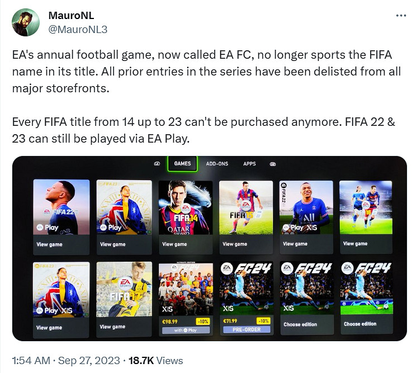Click the PRE-ORDER button for EA FC 24
Screen dimensions: 417x373
point(246,330)
